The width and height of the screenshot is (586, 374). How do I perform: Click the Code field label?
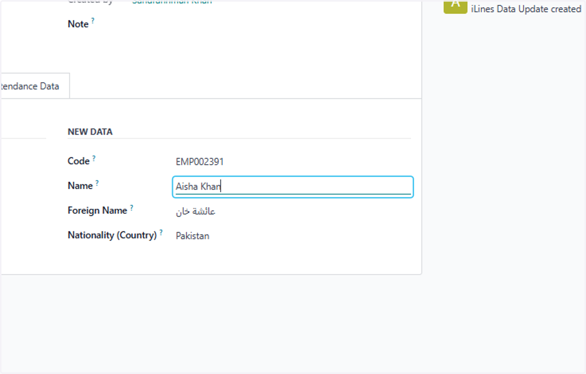pos(79,161)
